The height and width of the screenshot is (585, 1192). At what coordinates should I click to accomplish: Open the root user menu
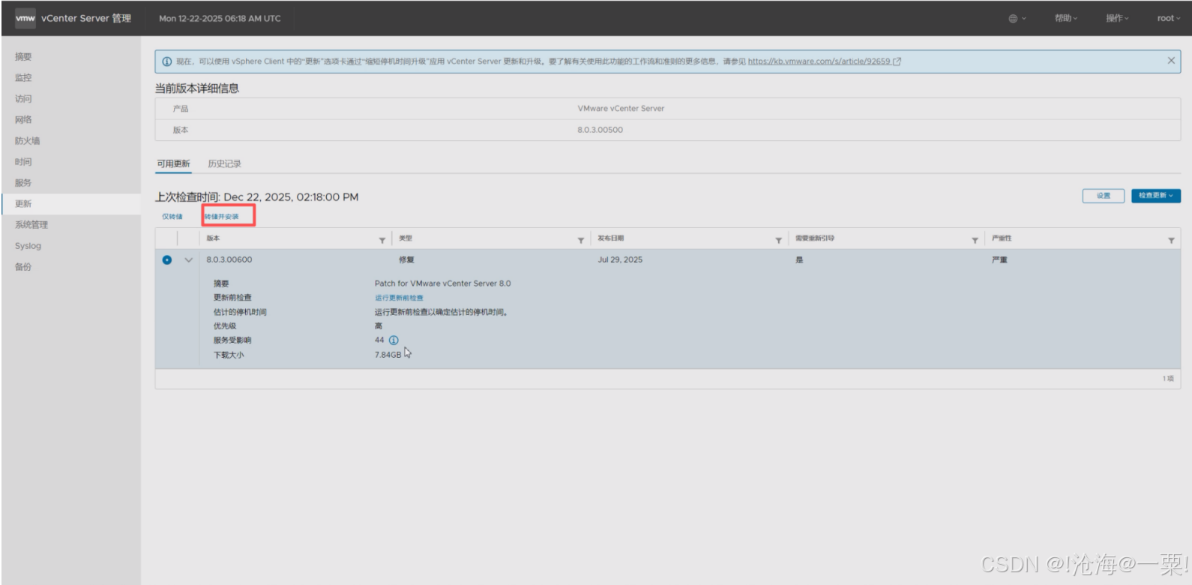(1168, 18)
